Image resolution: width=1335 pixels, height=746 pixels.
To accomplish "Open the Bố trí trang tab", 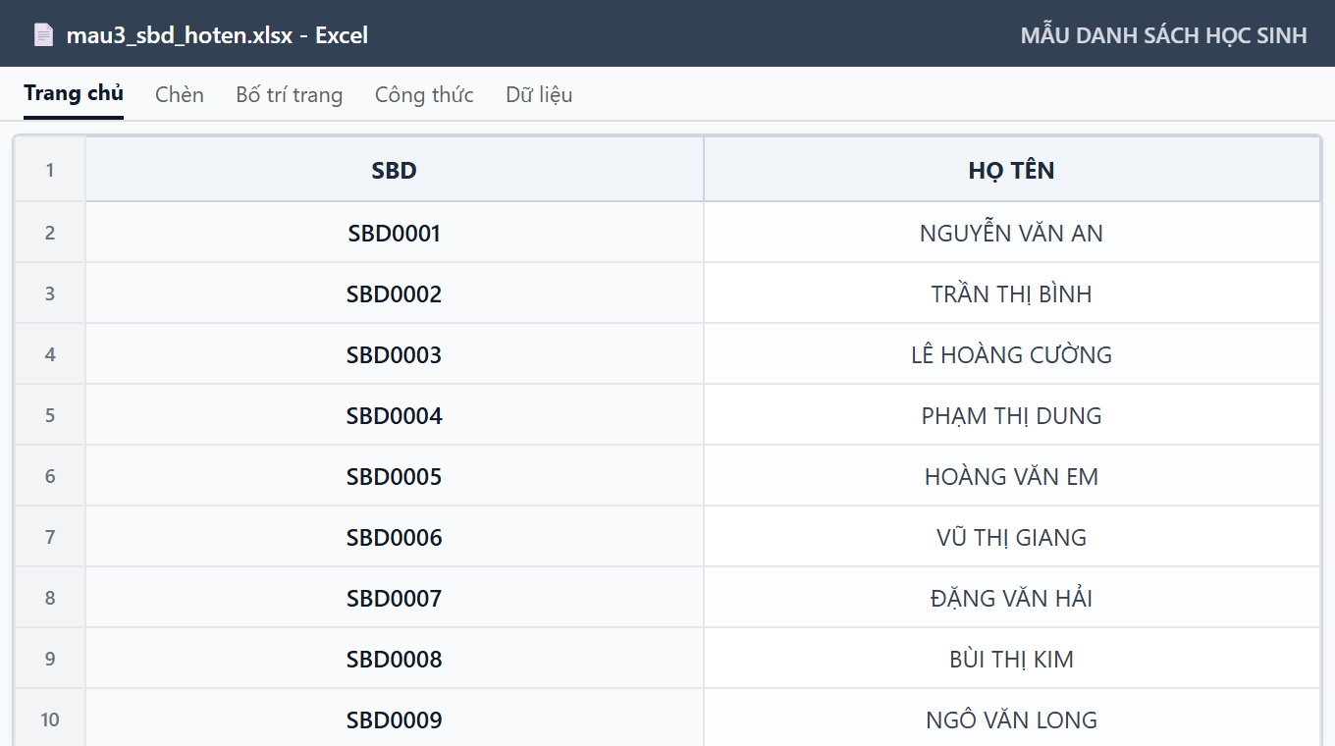I will pyautogui.click(x=290, y=94).
